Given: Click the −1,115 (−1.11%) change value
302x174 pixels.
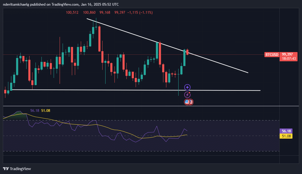Looking at the screenshot, I should coord(140,12).
